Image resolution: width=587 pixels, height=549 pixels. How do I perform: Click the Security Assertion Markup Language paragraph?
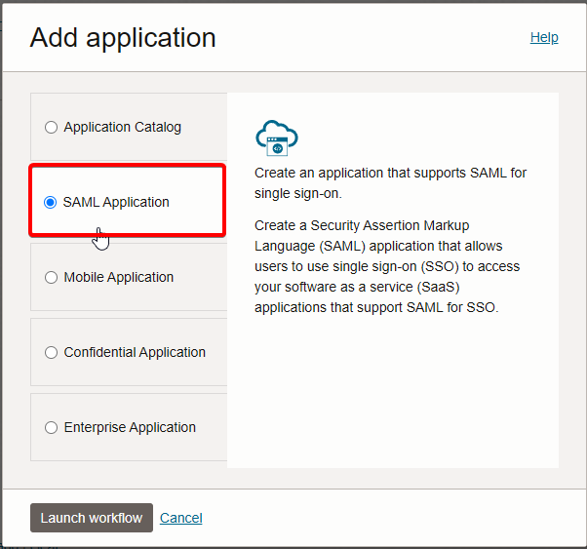[387, 266]
